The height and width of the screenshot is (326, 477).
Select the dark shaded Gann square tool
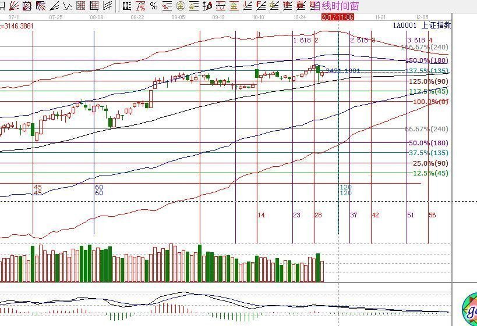[x=40, y=6]
